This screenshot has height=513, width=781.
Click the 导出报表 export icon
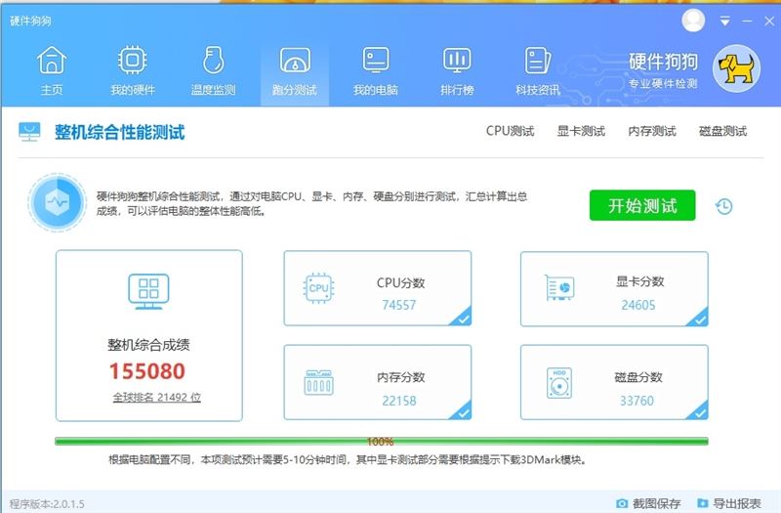702,503
